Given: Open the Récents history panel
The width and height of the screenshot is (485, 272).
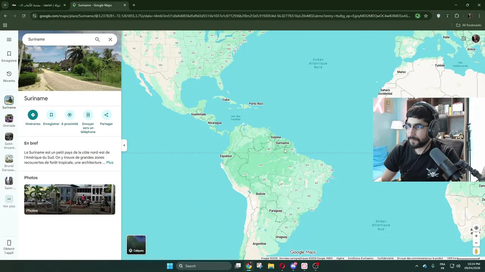Looking at the screenshot, I should (9, 77).
